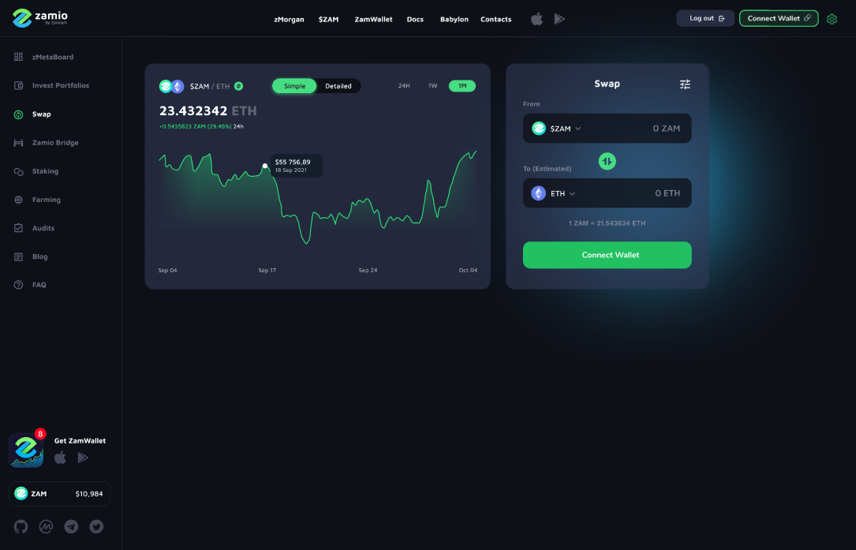
Task: Open Contacts in top navigation
Action: pyautogui.click(x=495, y=19)
